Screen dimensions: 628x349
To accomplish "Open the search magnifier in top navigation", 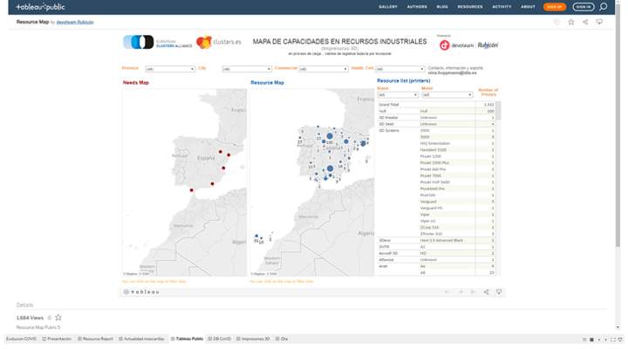I will [604, 6].
